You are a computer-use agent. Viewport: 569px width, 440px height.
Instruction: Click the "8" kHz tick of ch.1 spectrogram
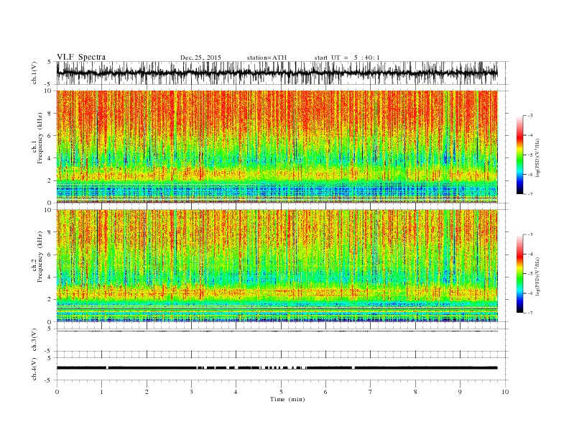coord(50,114)
